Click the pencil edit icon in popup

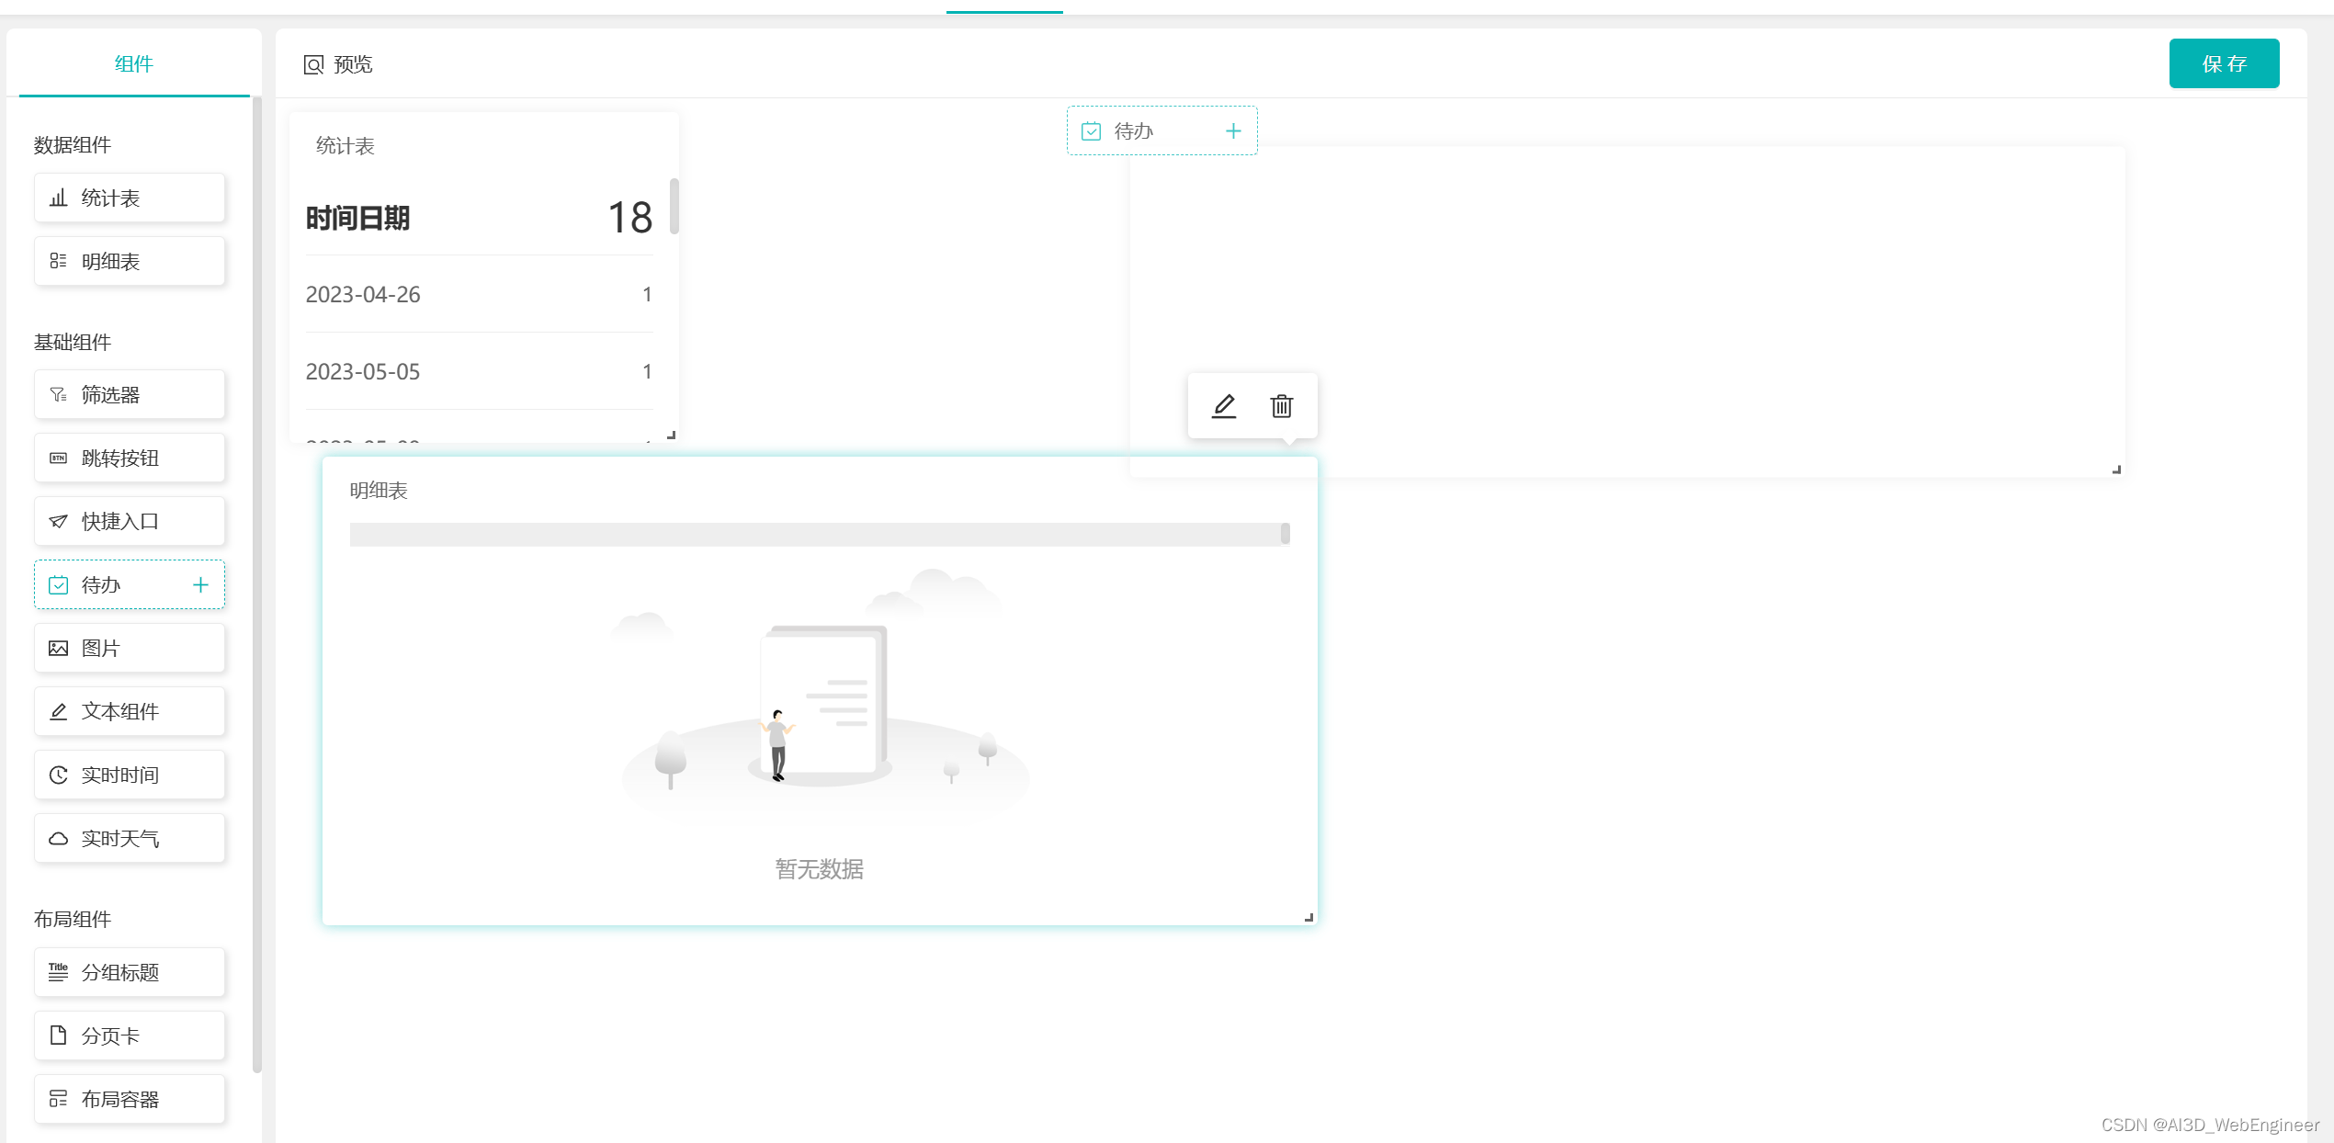coord(1223,406)
